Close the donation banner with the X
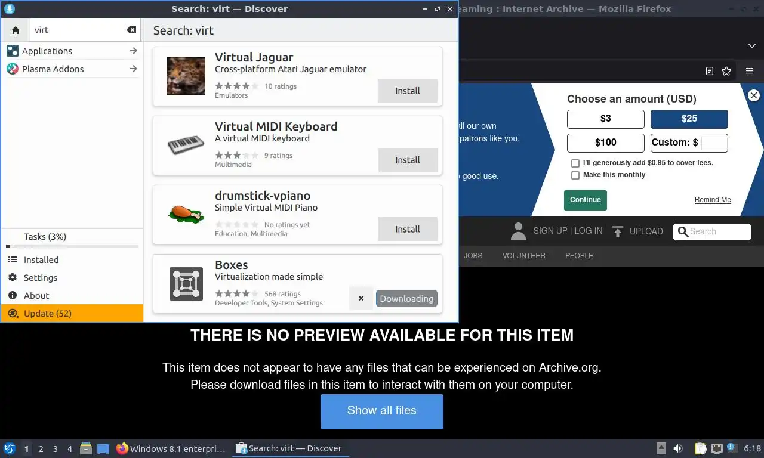 pyautogui.click(x=754, y=95)
